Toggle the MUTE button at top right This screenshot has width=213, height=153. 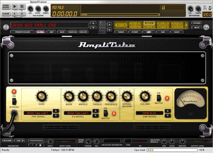pos(197,27)
